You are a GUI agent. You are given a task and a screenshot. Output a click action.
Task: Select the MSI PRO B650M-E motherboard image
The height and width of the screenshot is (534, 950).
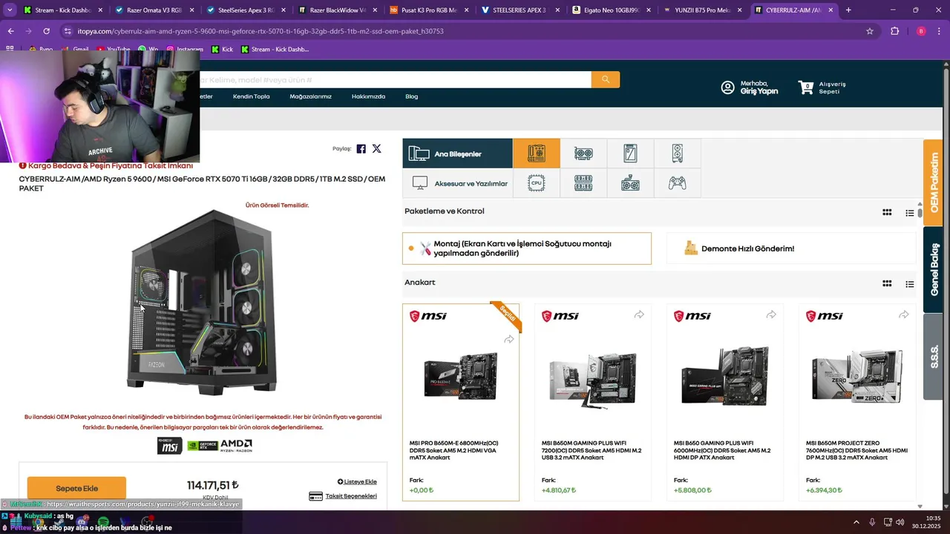tap(461, 375)
